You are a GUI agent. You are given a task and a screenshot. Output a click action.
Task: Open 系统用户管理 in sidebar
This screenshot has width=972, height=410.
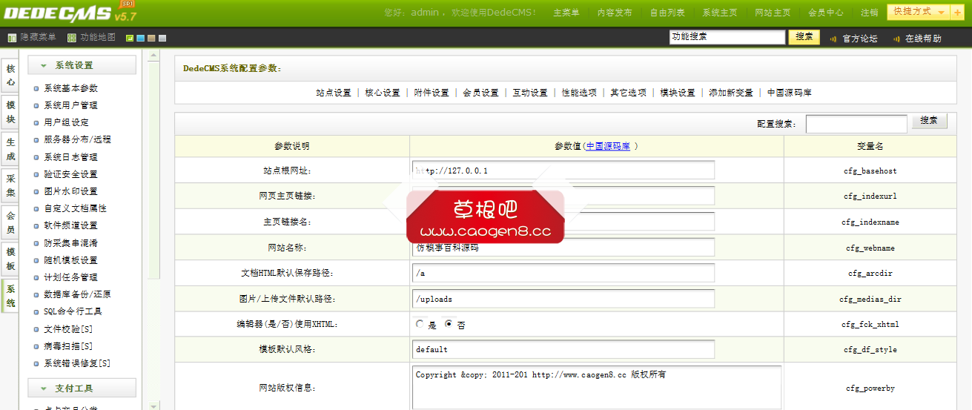[70, 105]
